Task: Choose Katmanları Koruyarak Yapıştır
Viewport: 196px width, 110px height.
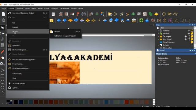Action: [x=66, y=36]
